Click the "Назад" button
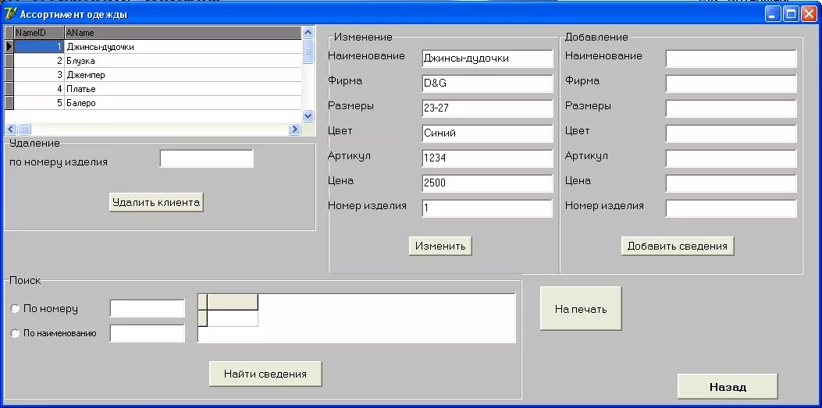822x408 pixels. (x=728, y=387)
